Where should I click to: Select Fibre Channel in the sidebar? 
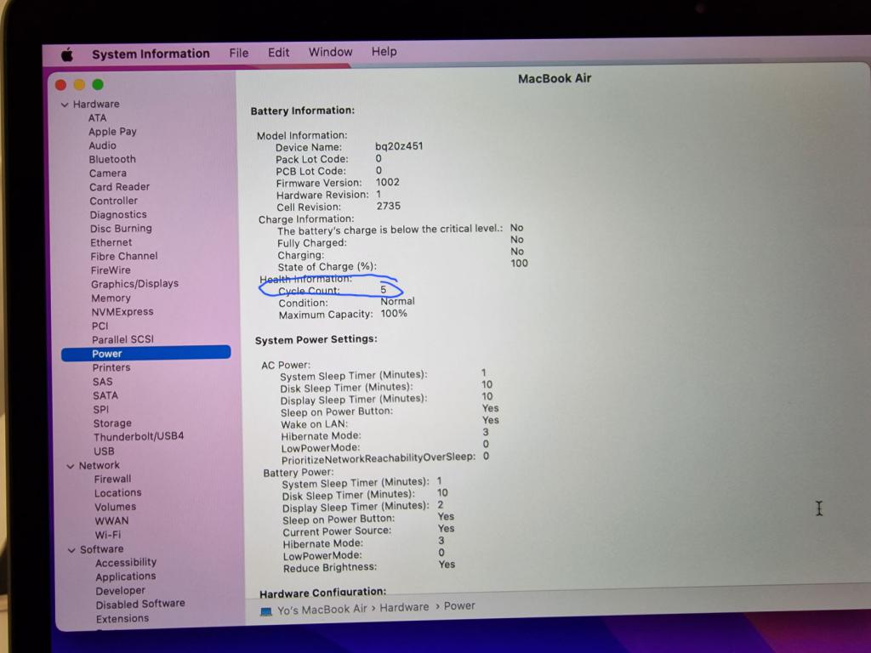[124, 256]
